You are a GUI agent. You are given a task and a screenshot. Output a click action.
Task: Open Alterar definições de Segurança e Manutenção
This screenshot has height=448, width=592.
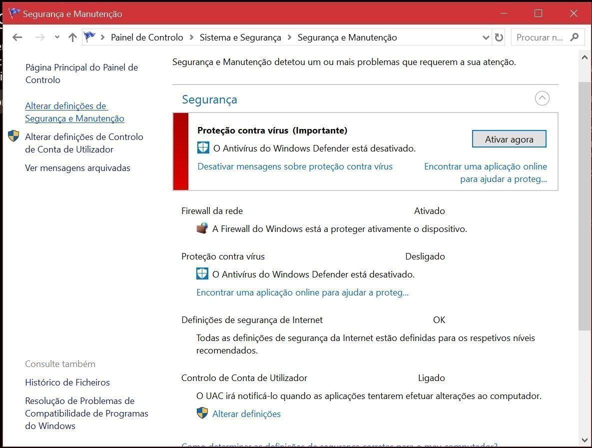click(x=74, y=112)
